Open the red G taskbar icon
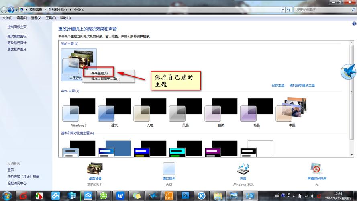This screenshot has width=357, height=201. [23, 196]
